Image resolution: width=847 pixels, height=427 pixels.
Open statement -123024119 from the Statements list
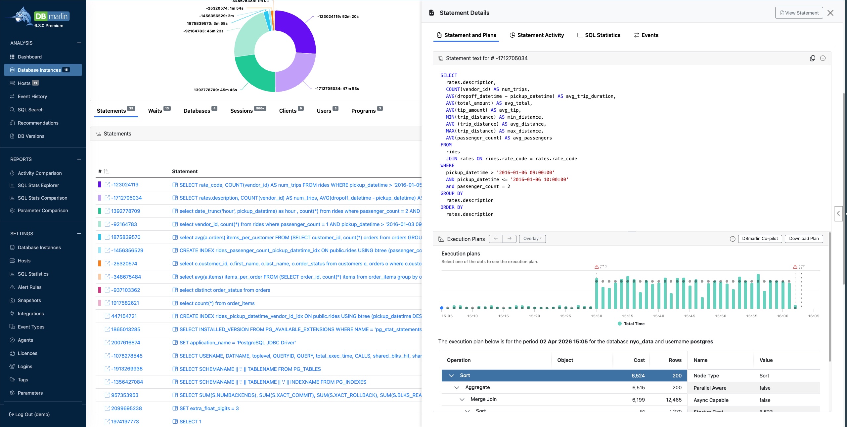(125, 185)
